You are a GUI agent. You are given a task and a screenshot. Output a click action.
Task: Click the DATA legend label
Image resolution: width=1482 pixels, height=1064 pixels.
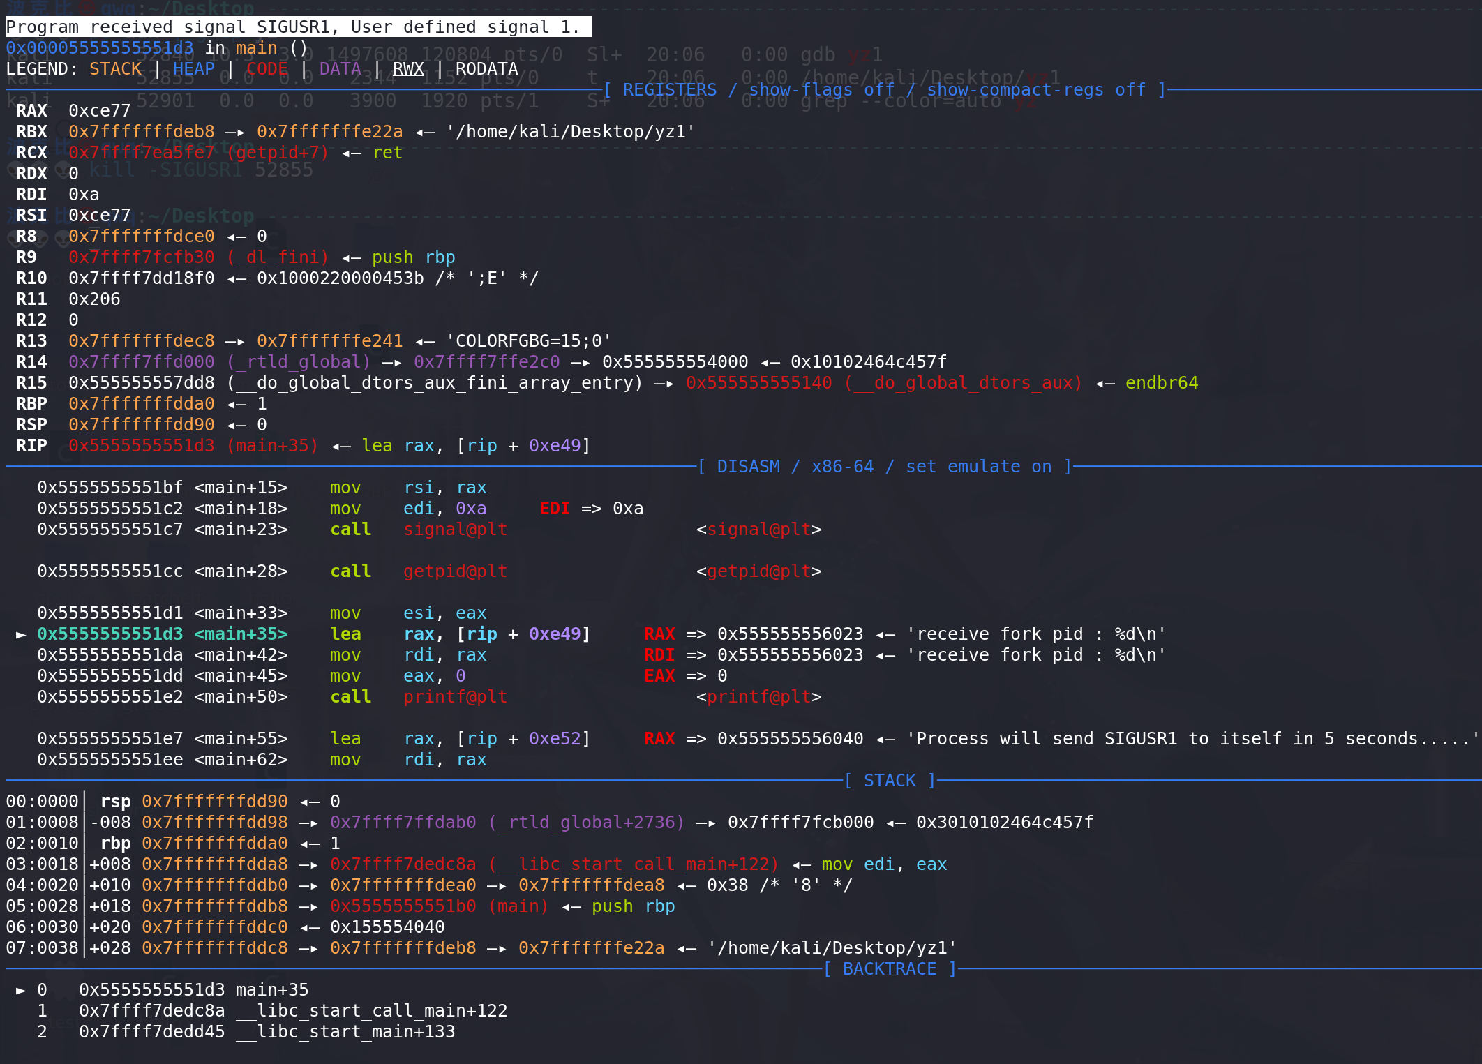pyautogui.click(x=340, y=69)
